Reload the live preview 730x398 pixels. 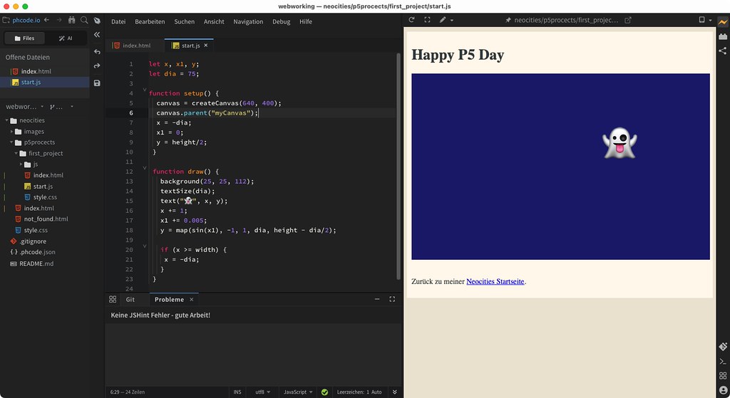click(411, 19)
